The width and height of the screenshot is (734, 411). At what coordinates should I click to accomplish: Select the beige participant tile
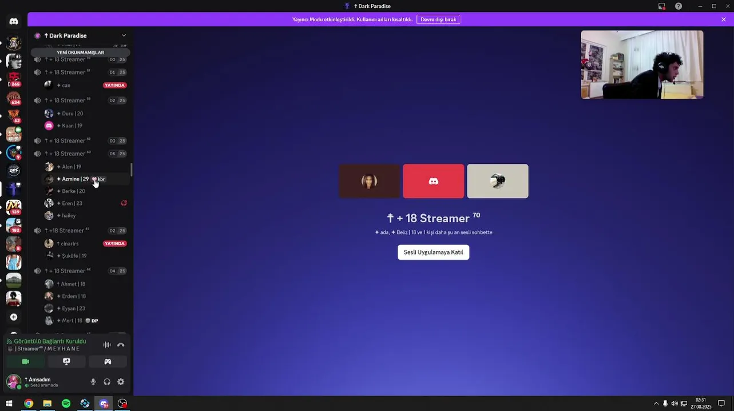[x=498, y=182]
